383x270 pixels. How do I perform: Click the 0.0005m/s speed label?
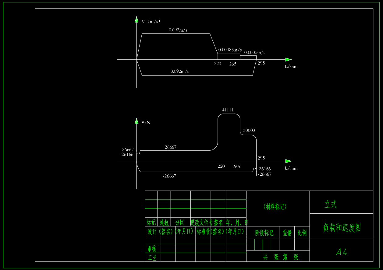(255, 53)
